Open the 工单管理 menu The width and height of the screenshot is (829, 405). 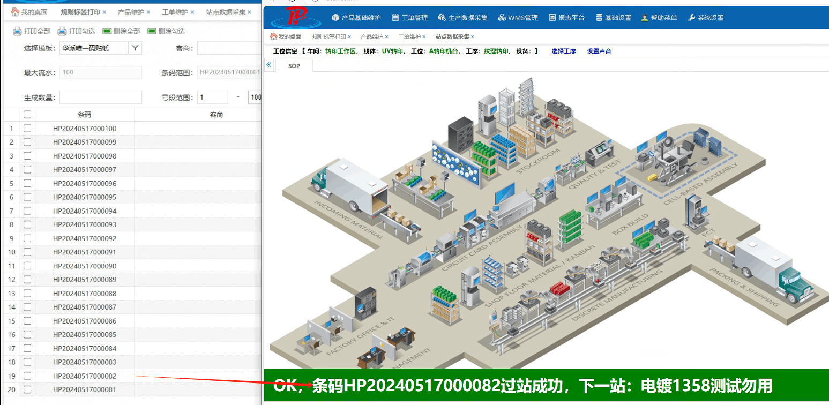tap(410, 18)
